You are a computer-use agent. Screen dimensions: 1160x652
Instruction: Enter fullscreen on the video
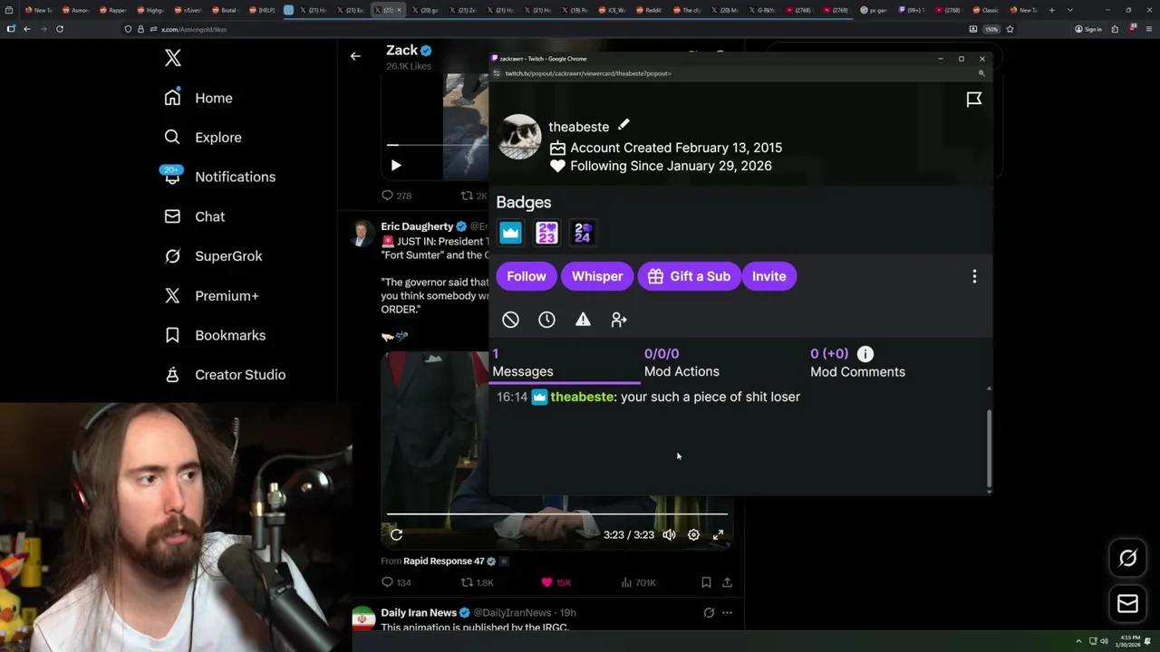(718, 535)
